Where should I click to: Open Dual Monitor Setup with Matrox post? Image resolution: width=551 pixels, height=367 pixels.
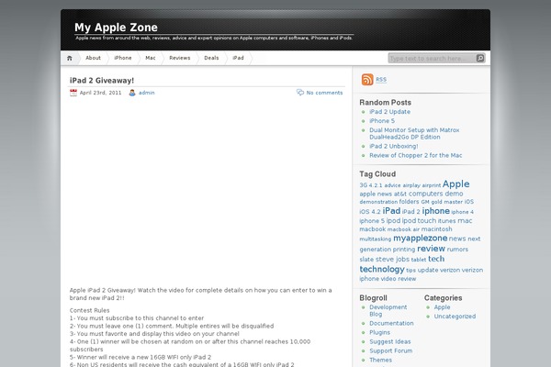tap(414, 133)
